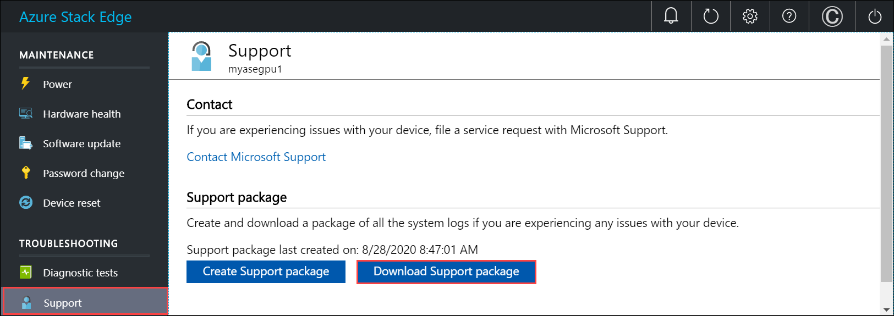Open the notifications bell icon

pyautogui.click(x=671, y=16)
